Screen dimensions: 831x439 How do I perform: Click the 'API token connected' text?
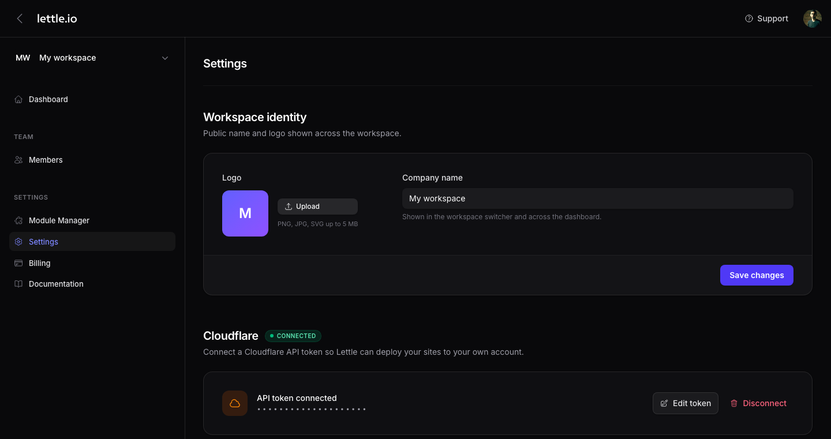point(297,398)
